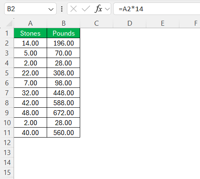Select the cell containing 40.00
Image resolution: width=200 pixels, height=179 pixels.
pyautogui.click(x=30, y=133)
